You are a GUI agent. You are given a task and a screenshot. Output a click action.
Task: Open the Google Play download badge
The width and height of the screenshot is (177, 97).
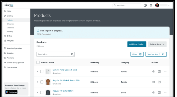[11, 92]
